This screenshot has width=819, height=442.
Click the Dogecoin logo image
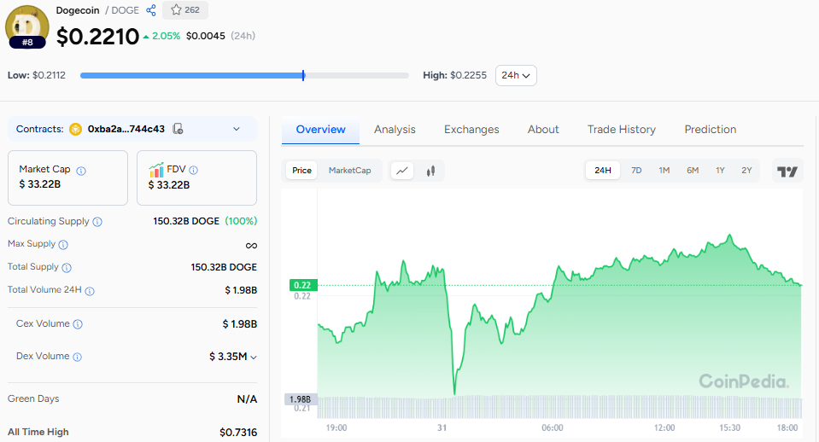pos(27,26)
